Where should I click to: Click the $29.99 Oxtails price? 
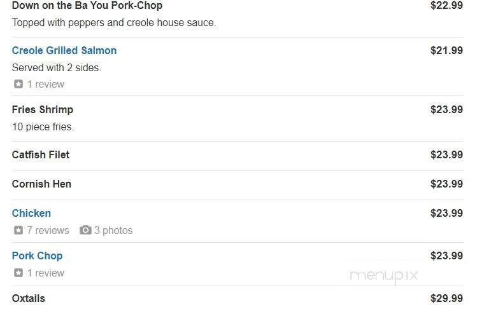click(446, 298)
